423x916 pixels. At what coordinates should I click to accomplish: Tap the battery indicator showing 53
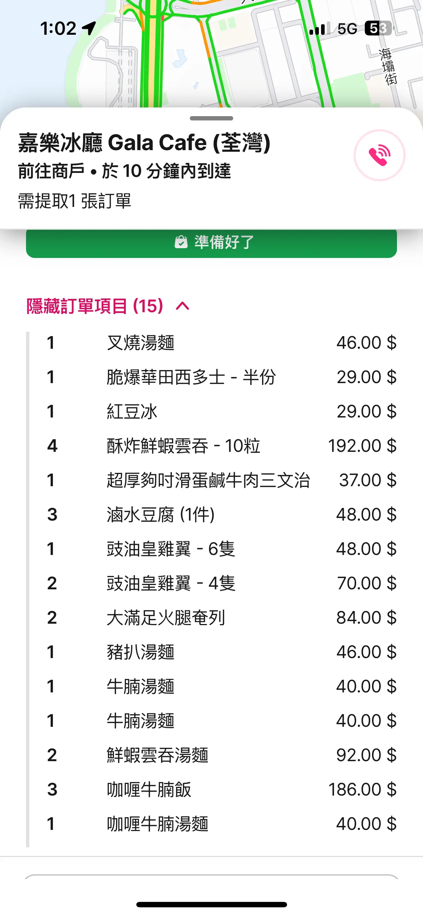click(378, 28)
